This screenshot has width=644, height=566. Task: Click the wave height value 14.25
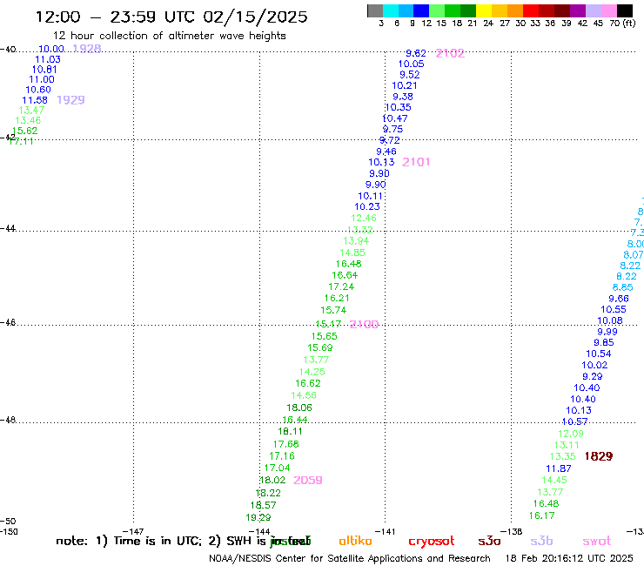coord(312,372)
